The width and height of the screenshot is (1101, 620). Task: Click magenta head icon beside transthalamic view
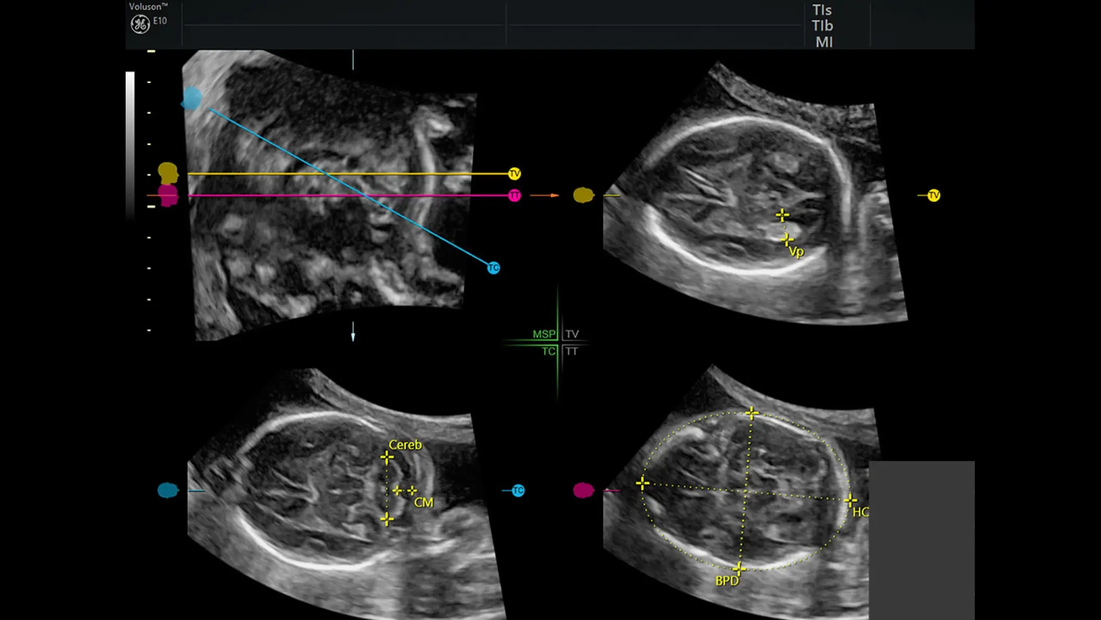click(x=583, y=490)
